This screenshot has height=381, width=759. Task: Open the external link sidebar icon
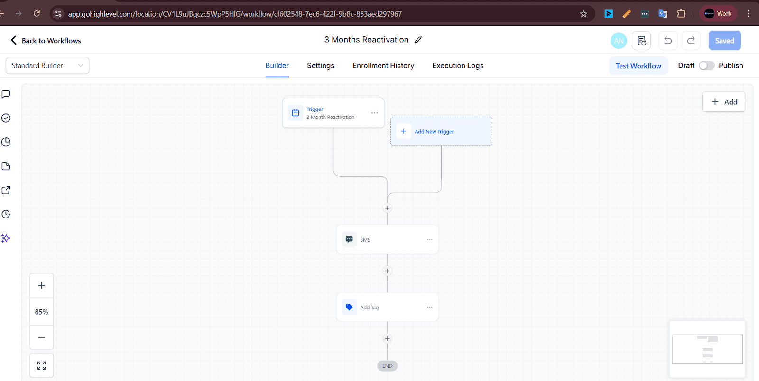pos(6,190)
